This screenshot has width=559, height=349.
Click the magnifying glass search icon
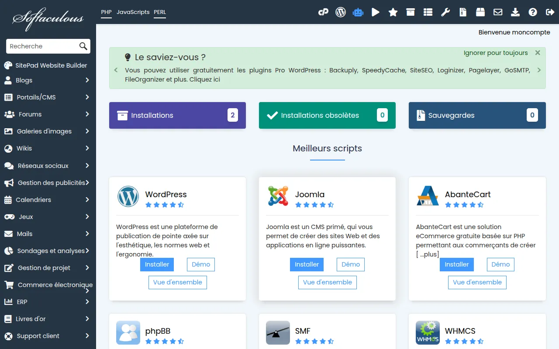point(83,46)
